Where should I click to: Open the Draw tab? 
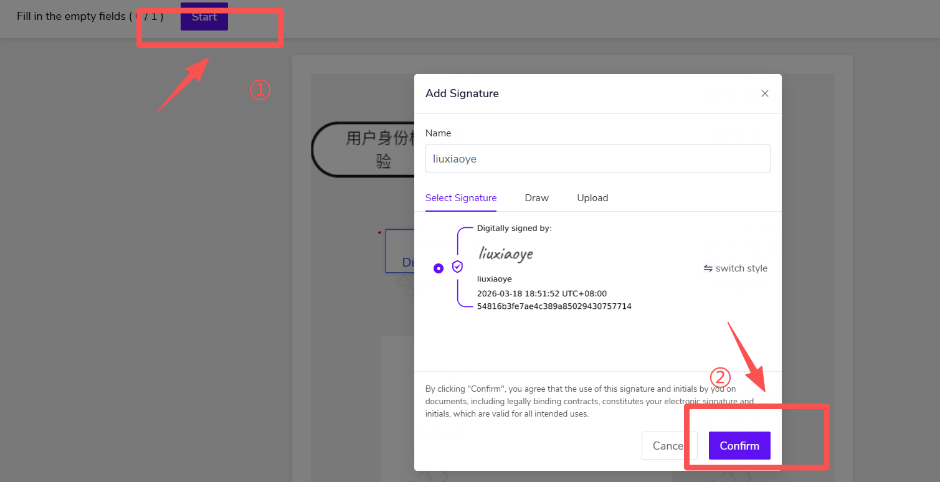click(536, 198)
